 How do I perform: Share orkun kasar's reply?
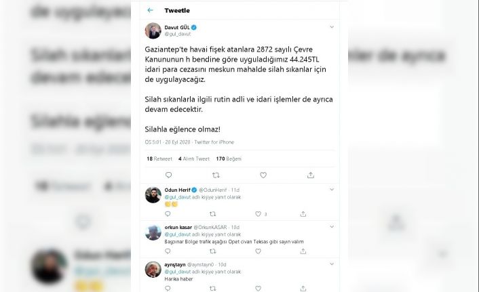pyautogui.click(x=303, y=251)
